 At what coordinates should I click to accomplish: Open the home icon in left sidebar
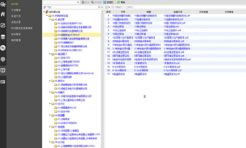(x=3, y=14)
